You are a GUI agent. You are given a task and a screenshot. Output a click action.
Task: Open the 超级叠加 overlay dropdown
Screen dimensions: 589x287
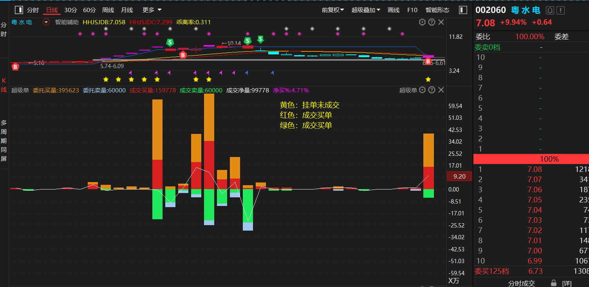[x=366, y=10]
